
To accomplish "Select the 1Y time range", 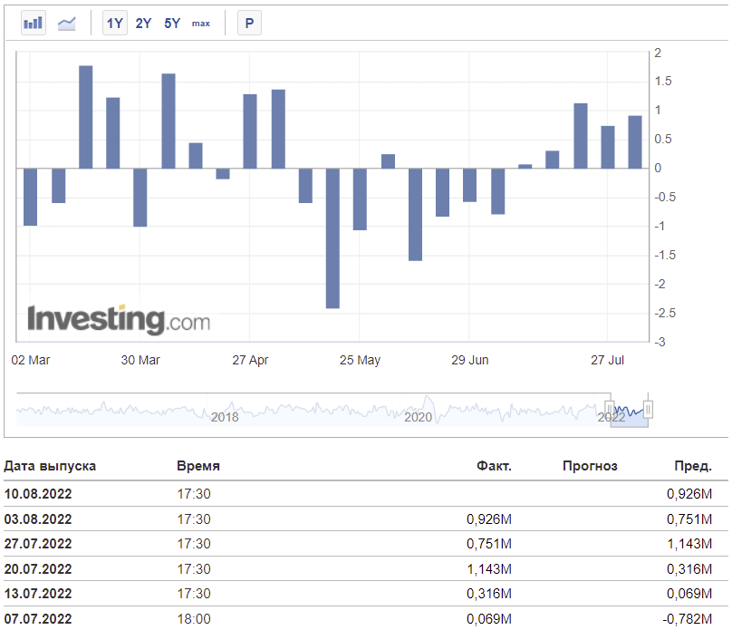I will coord(115,23).
